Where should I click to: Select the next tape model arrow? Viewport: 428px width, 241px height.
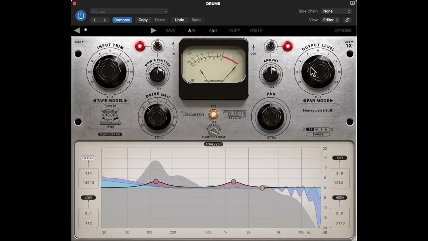126,100
